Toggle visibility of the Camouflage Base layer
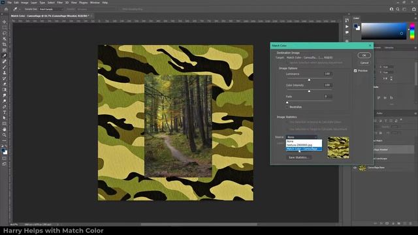Screen dimensions: 418x235 coord(355,168)
